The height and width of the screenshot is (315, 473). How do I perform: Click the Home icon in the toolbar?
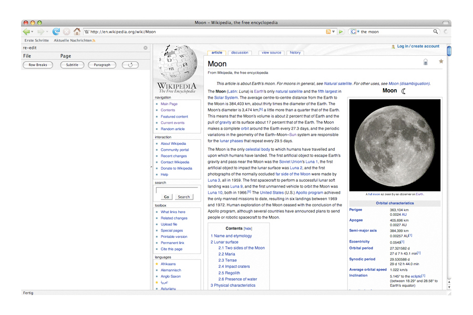point(77,31)
